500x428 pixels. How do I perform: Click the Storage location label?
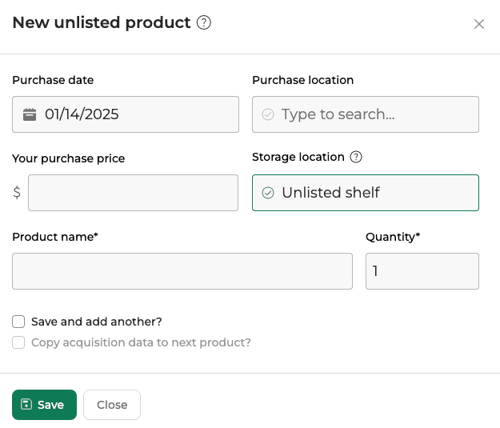click(298, 157)
